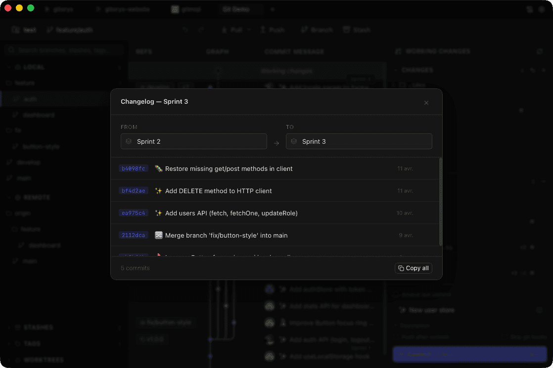Click commit hash ea975c4
Image resolution: width=553 pixels, height=368 pixels.
(134, 213)
